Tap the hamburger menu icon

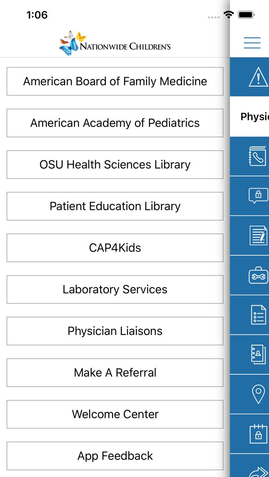(x=252, y=43)
